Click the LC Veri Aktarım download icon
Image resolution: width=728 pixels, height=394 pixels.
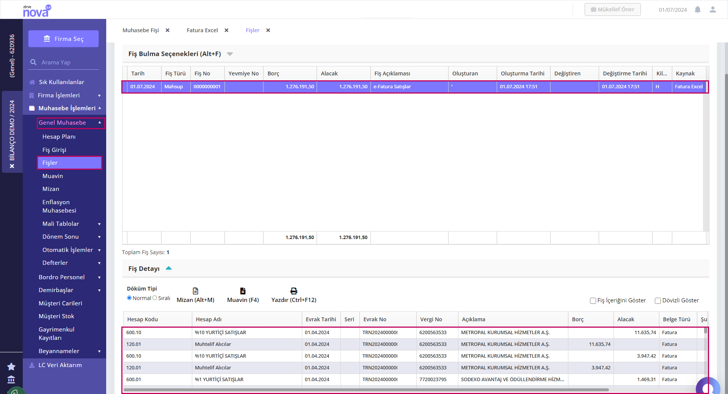pyautogui.click(x=32, y=365)
